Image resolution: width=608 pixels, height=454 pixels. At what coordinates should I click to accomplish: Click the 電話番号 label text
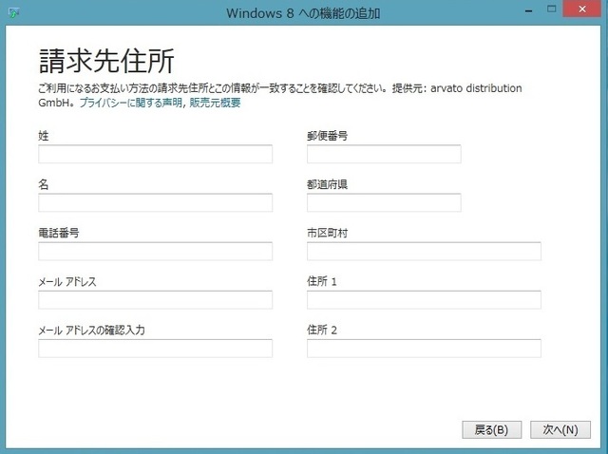point(59,233)
